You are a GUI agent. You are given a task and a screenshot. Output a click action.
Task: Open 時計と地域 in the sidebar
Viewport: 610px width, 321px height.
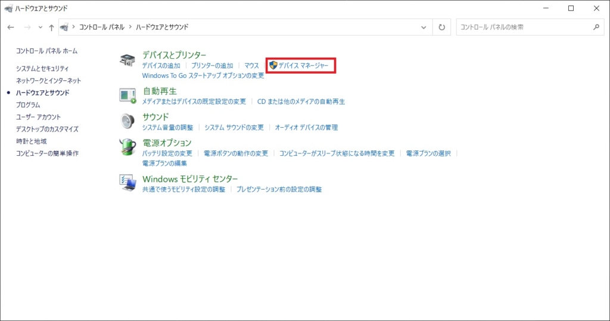(x=31, y=141)
